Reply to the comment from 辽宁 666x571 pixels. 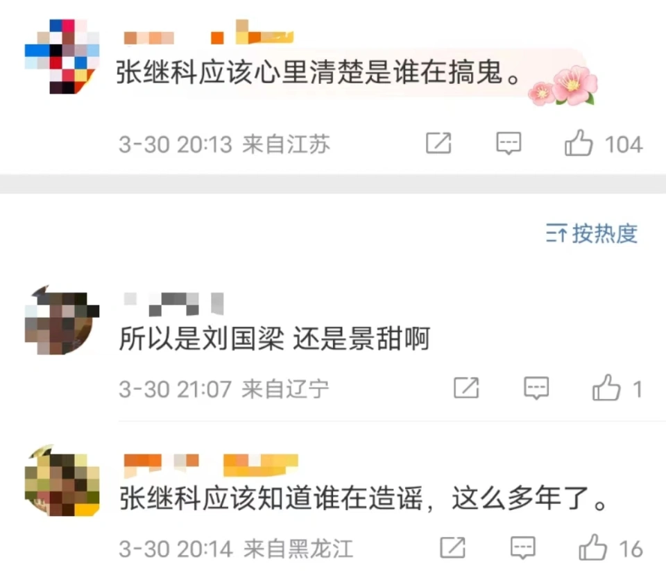click(536, 388)
